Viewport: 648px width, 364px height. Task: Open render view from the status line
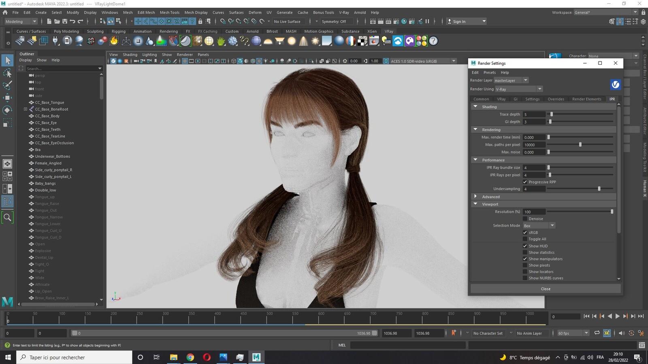coord(373,21)
